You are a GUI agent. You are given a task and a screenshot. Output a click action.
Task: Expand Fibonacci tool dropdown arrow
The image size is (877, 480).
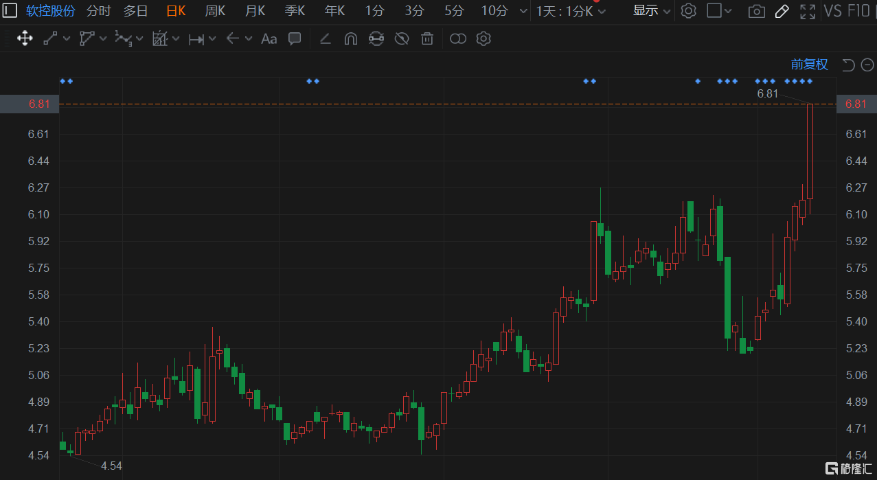coord(176,39)
